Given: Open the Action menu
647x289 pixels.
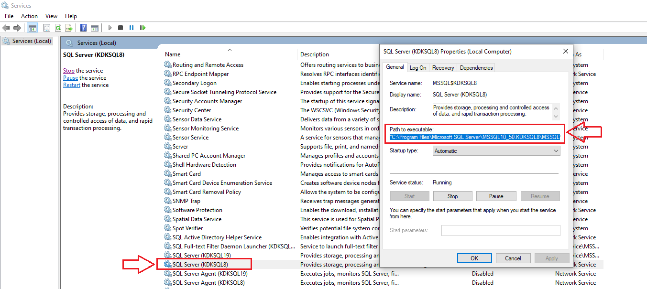Looking at the screenshot, I should [x=29, y=16].
